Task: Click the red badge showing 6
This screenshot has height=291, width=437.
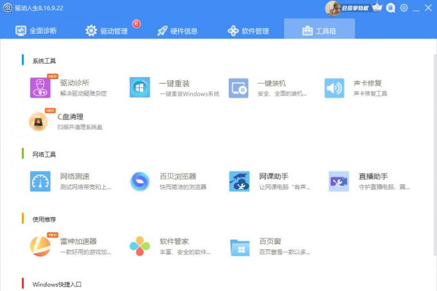Action: [x=136, y=24]
